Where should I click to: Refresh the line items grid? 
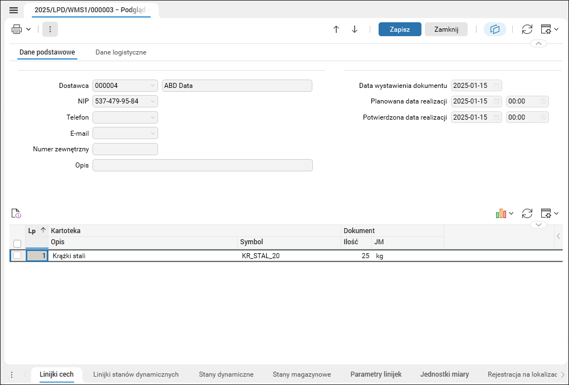pyautogui.click(x=527, y=213)
